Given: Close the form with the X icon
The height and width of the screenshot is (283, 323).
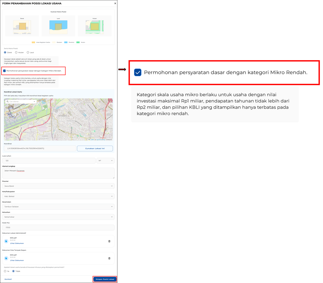Looking at the screenshot, I should [x=115, y=4].
